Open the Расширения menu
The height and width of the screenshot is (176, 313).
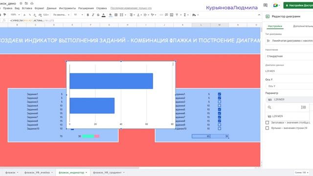(86, 8)
